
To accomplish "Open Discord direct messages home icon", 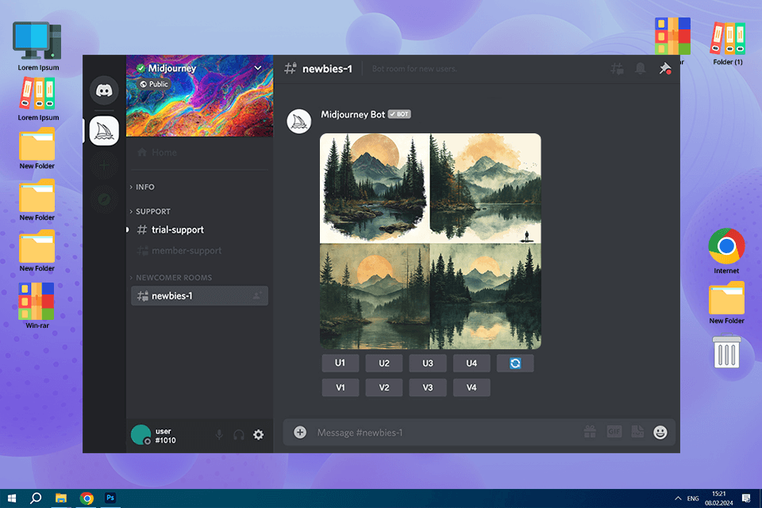I will point(104,90).
